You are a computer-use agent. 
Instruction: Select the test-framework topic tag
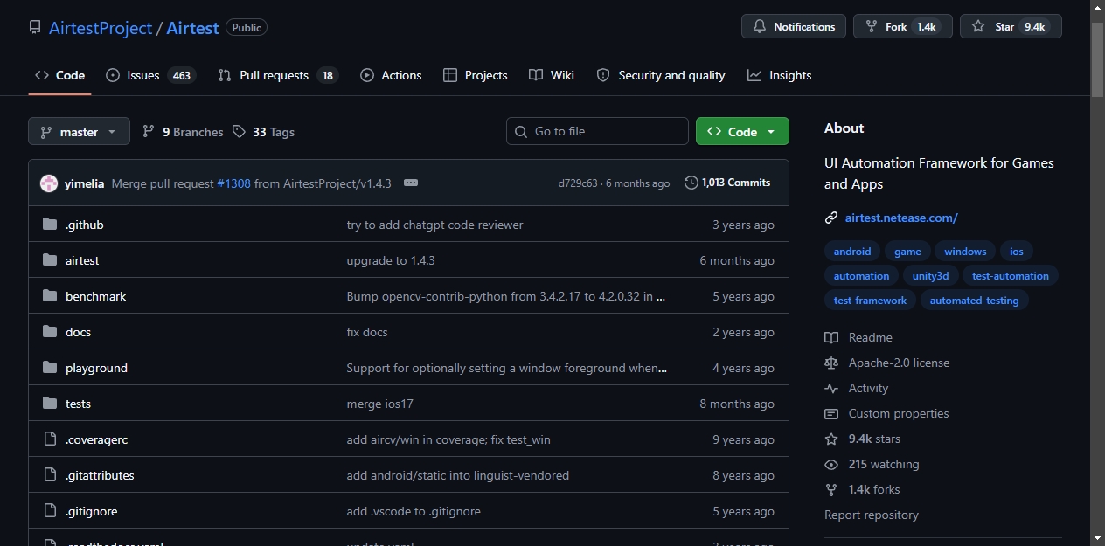(870, 301)
